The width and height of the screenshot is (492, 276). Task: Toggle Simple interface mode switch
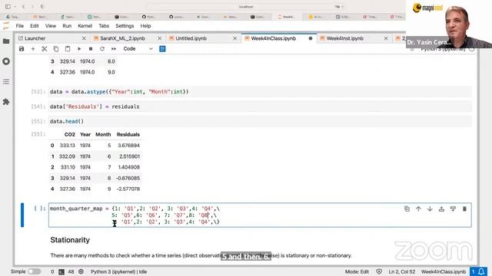click(x=34, y=271)
